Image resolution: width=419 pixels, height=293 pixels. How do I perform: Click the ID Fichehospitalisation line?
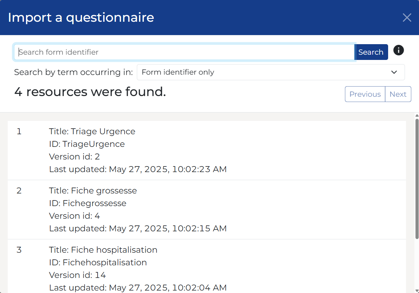coord(98,263)
